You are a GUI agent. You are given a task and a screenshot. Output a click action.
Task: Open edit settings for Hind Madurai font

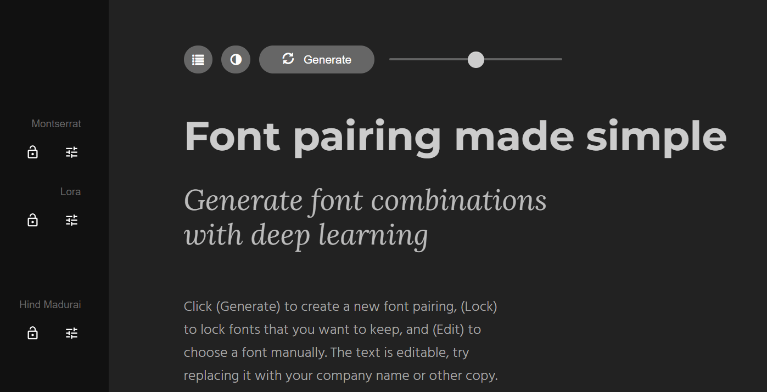pos(72,333)
